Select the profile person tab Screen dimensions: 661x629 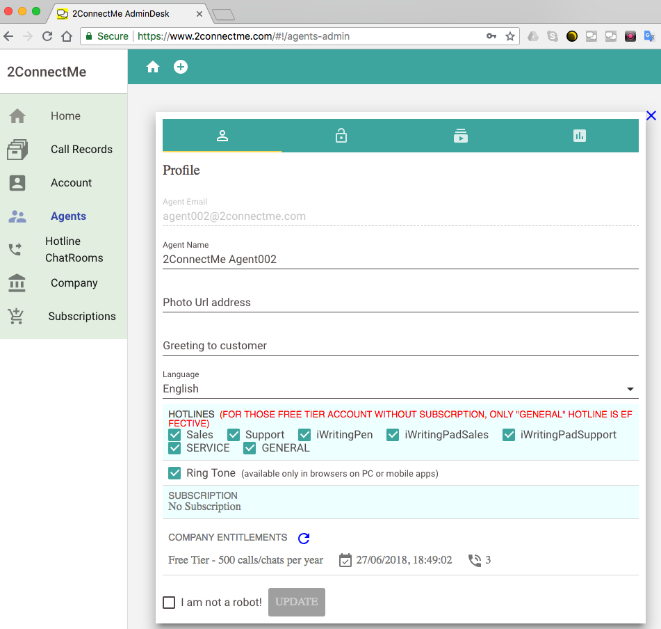coord(222,136)
